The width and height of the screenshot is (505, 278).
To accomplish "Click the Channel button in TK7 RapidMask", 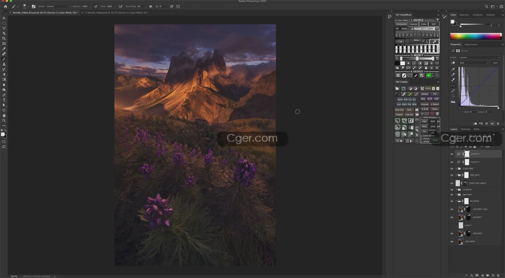I will (x=414, y=24).
